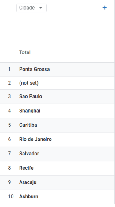Screen dimensions: 115x207
Task: Click the Shanghai row
Action: click(x=57, y=111)
